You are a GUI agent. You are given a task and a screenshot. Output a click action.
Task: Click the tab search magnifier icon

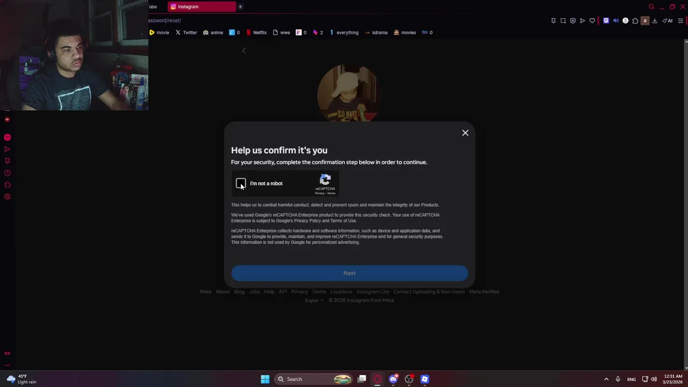coord(651,6)
